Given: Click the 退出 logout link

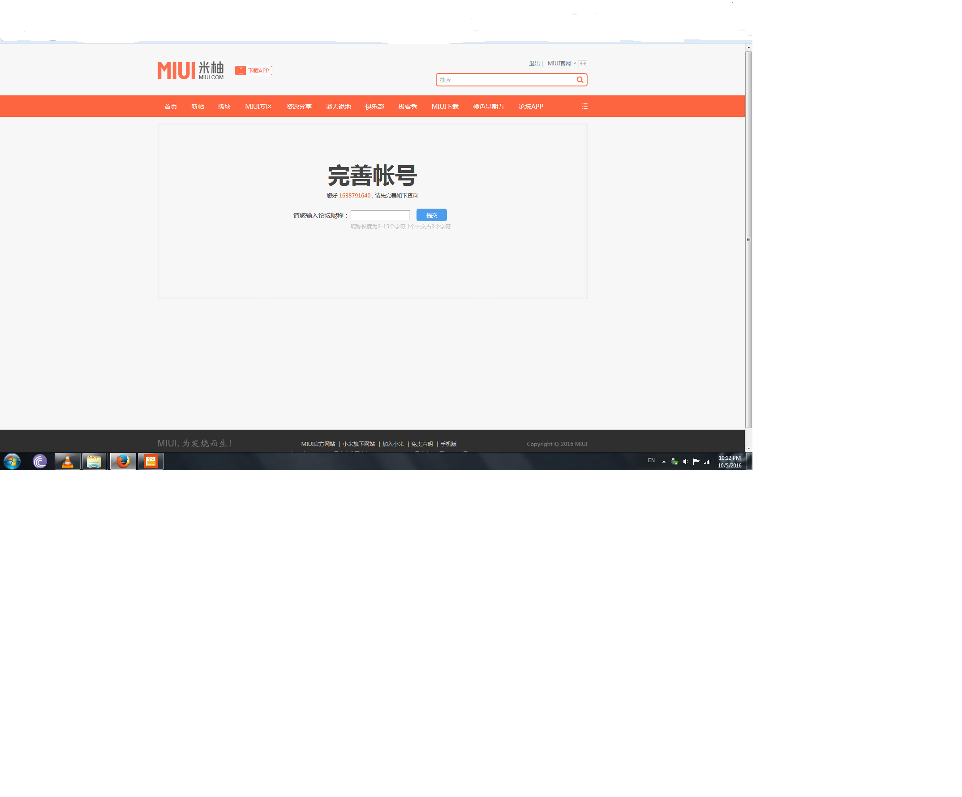Looking at the screenshot, I should [534, 64].
